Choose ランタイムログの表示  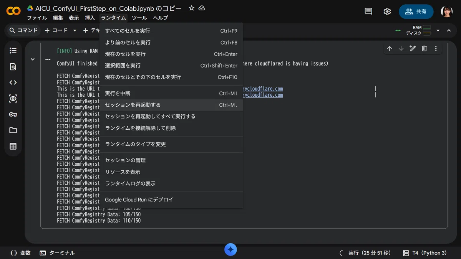coord(171,183)
